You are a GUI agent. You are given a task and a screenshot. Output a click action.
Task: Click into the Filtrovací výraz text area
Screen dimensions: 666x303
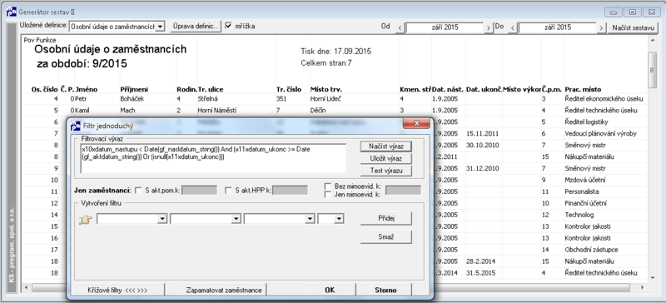click(x=213, y=158)
